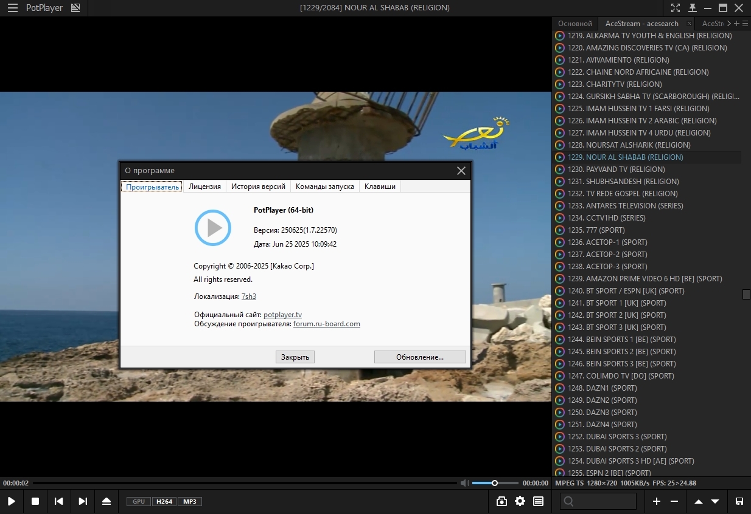The width and height of the screenshot is (751, 514).
Task: Click the icon beside 1235. 777 (SPORT)
Action: pos(560,230)
